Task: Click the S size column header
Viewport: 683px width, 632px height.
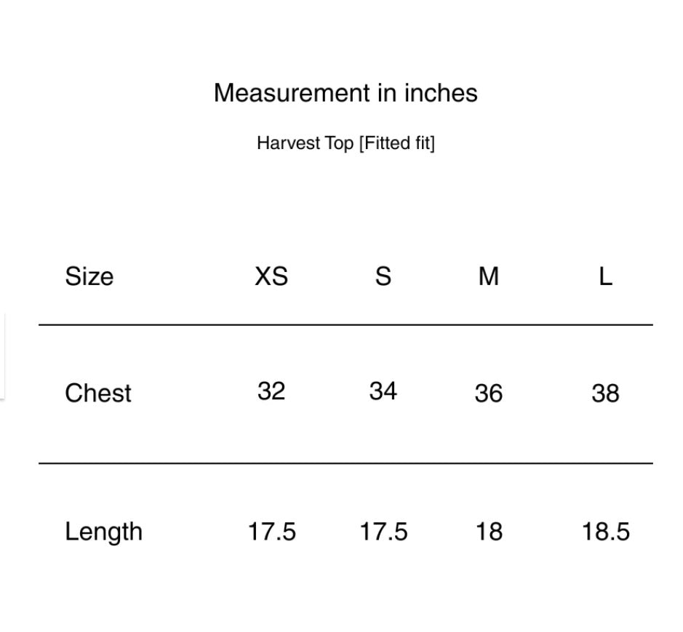Action: coord(383,276)
